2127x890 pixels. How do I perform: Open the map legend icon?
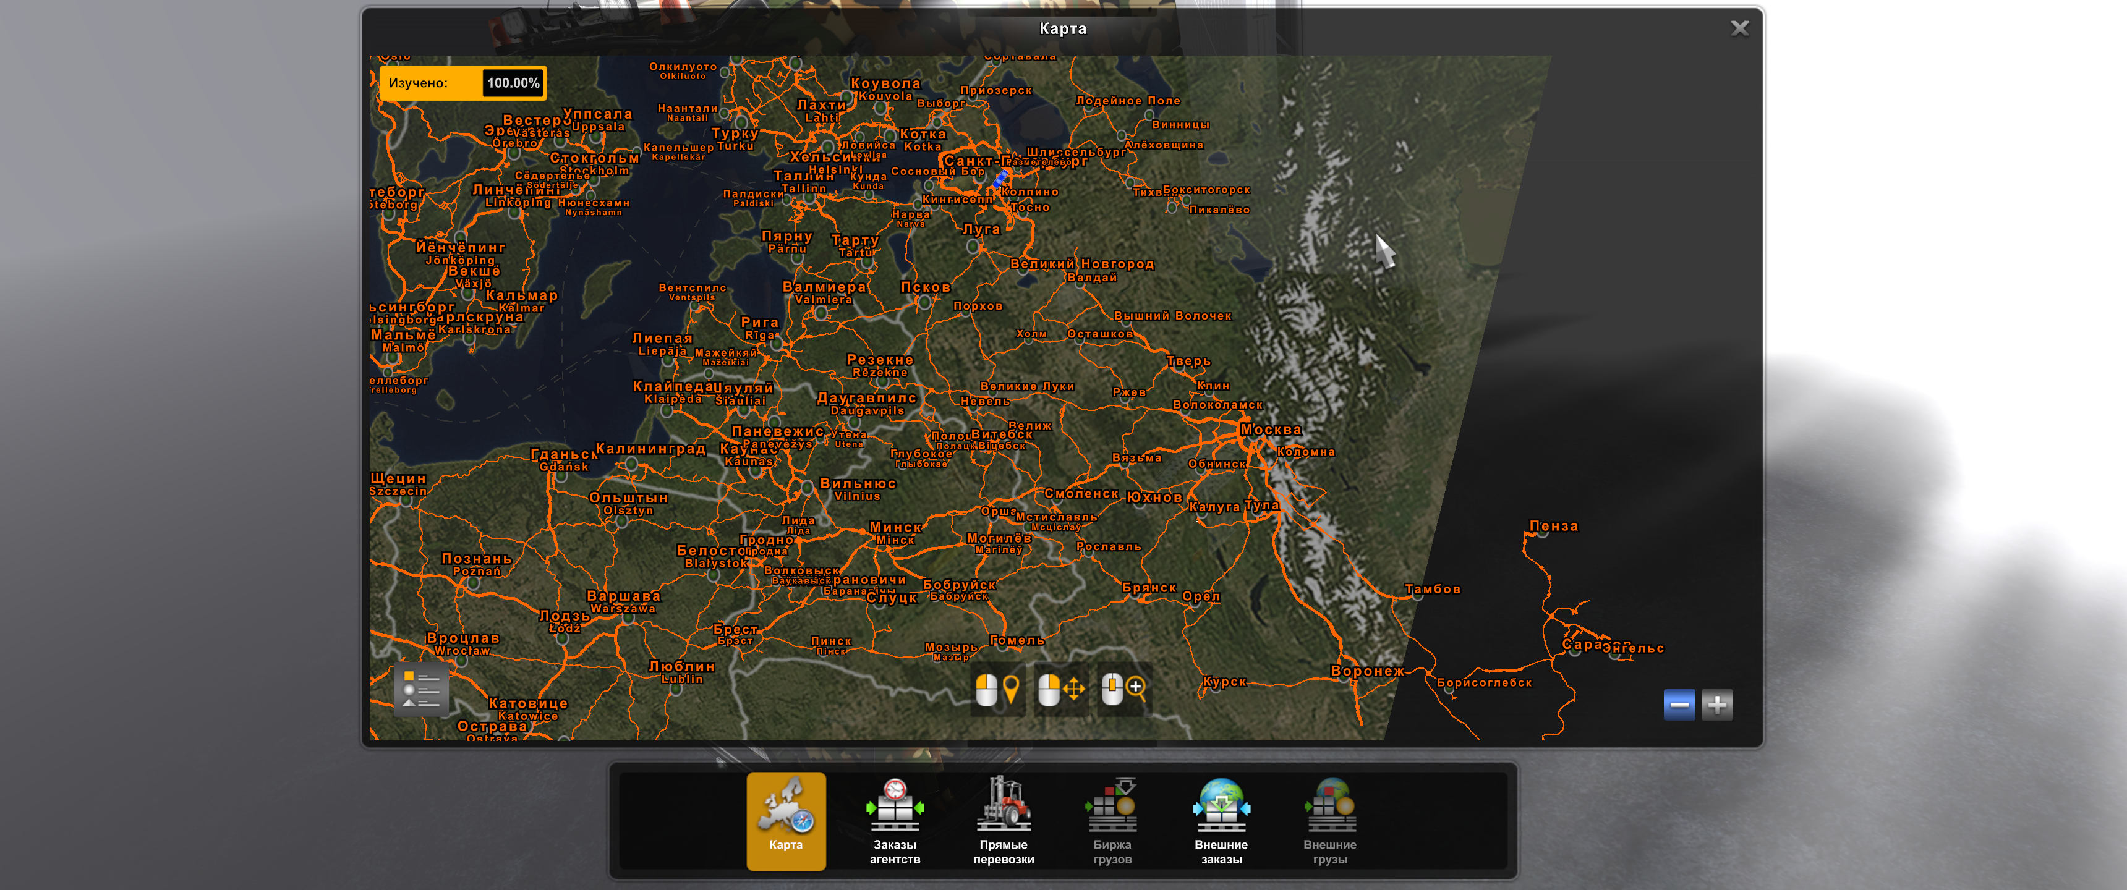[x=421, y=689]
